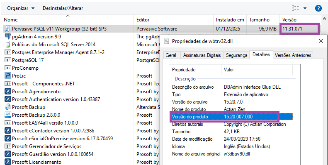This screenshot has height=165, width=328.
Task: Select the Direitos autorais property row
Action: pos(232,124)
